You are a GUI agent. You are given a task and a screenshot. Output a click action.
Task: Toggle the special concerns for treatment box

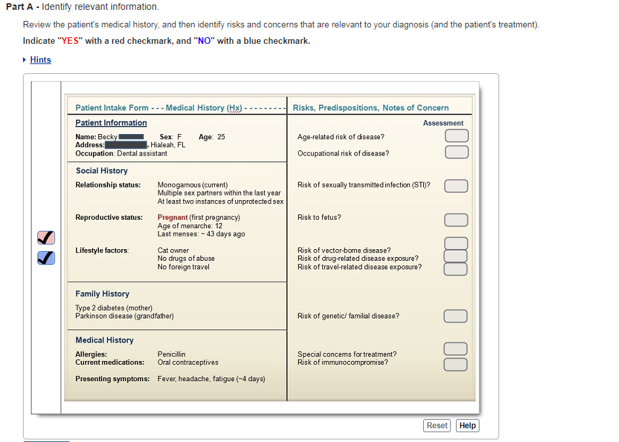tap(457, 348)
